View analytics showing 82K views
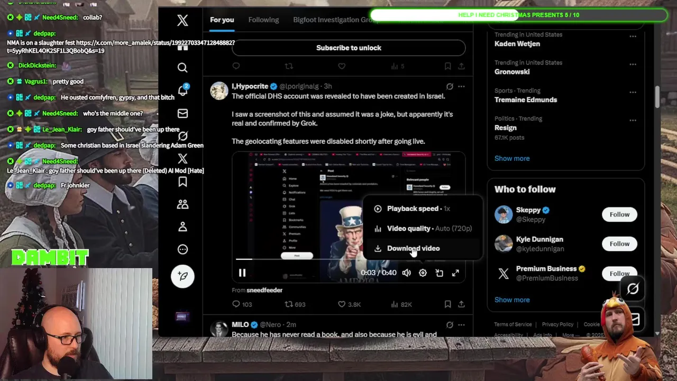This screenshot has width=677, height=381. pos(401,304)
